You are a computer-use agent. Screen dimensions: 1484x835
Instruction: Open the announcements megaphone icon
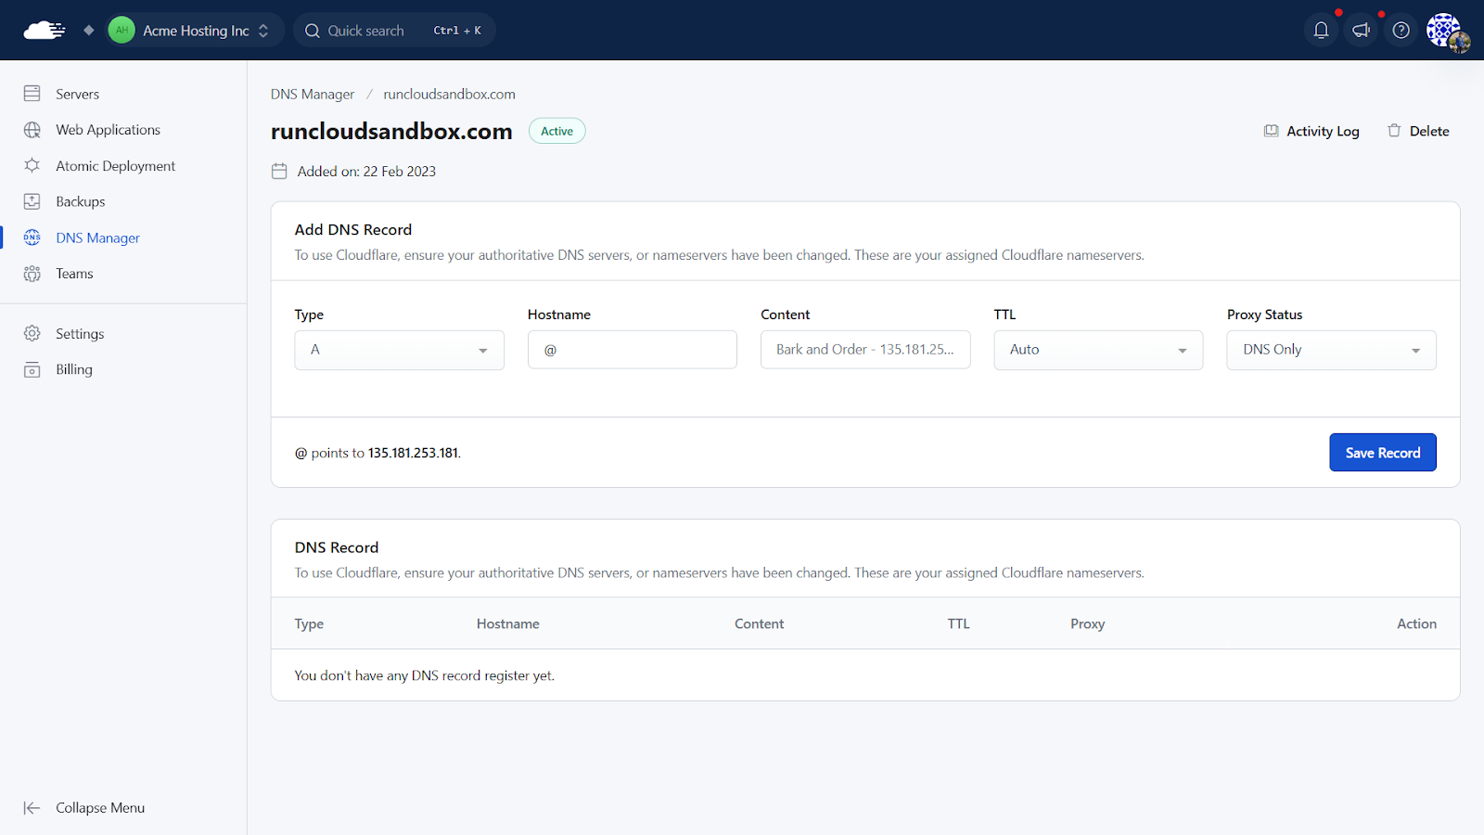pyautogui.click(x=1361, y=31)
